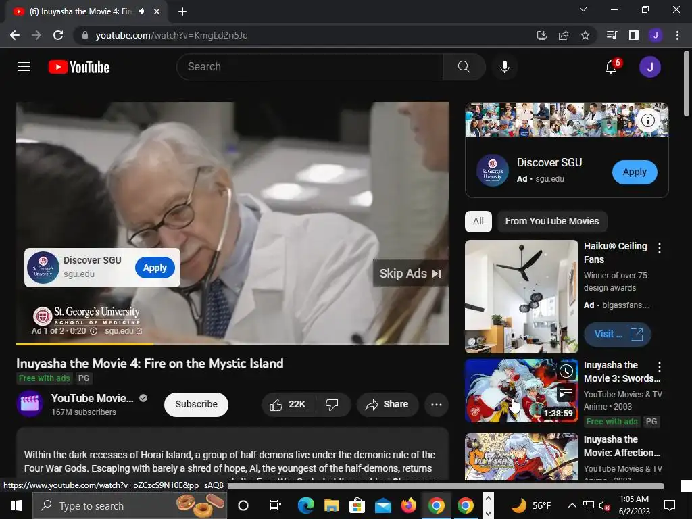Add Inuyasha Movie 3 to Watch later
Image resolution: width=692 pixels, height=519 pixels.
pos(566,372)
